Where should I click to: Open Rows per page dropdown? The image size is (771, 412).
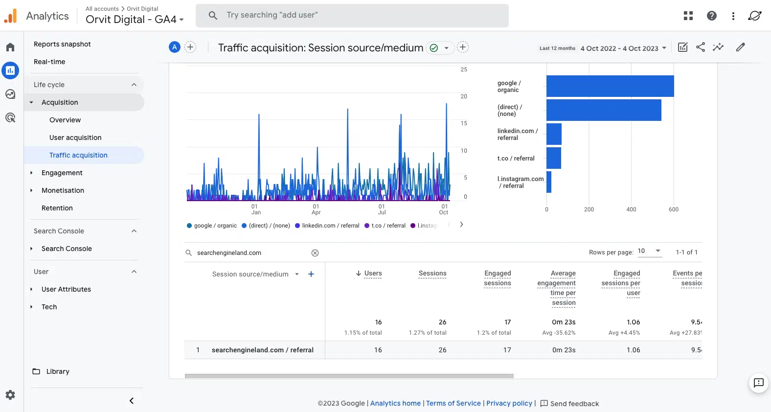(x=649, y=251)
